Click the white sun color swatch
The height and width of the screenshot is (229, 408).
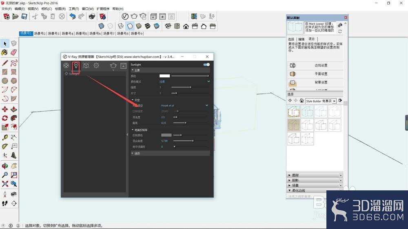point(164,76)
